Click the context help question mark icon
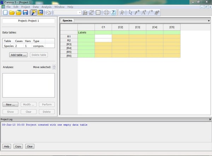212x156 pixels. coord(113,13)
